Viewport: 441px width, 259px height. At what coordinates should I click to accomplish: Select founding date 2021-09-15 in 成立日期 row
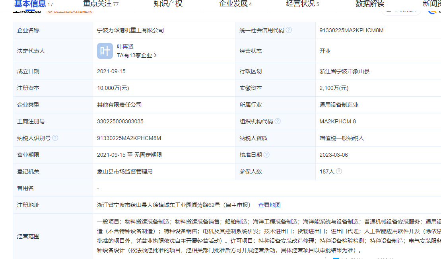tap(111, 71)
